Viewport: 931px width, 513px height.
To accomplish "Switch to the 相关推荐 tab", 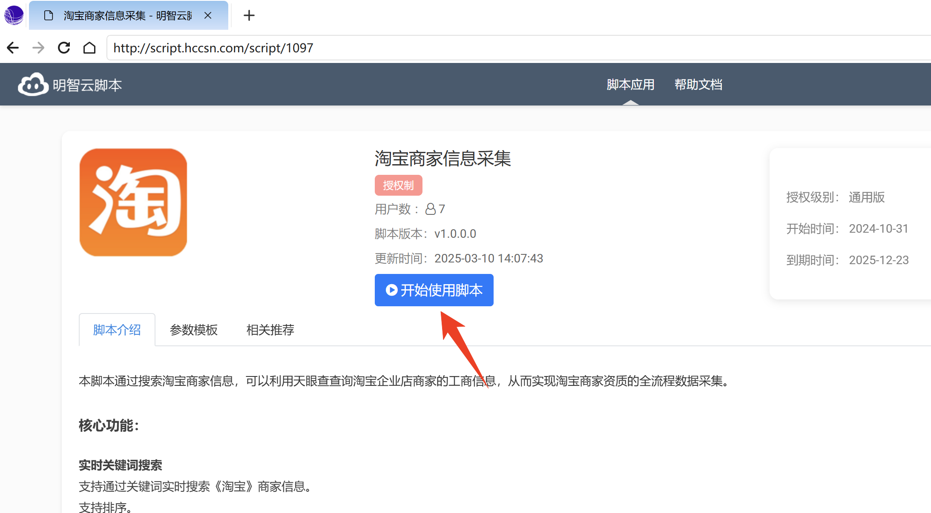I will point(270,330).
